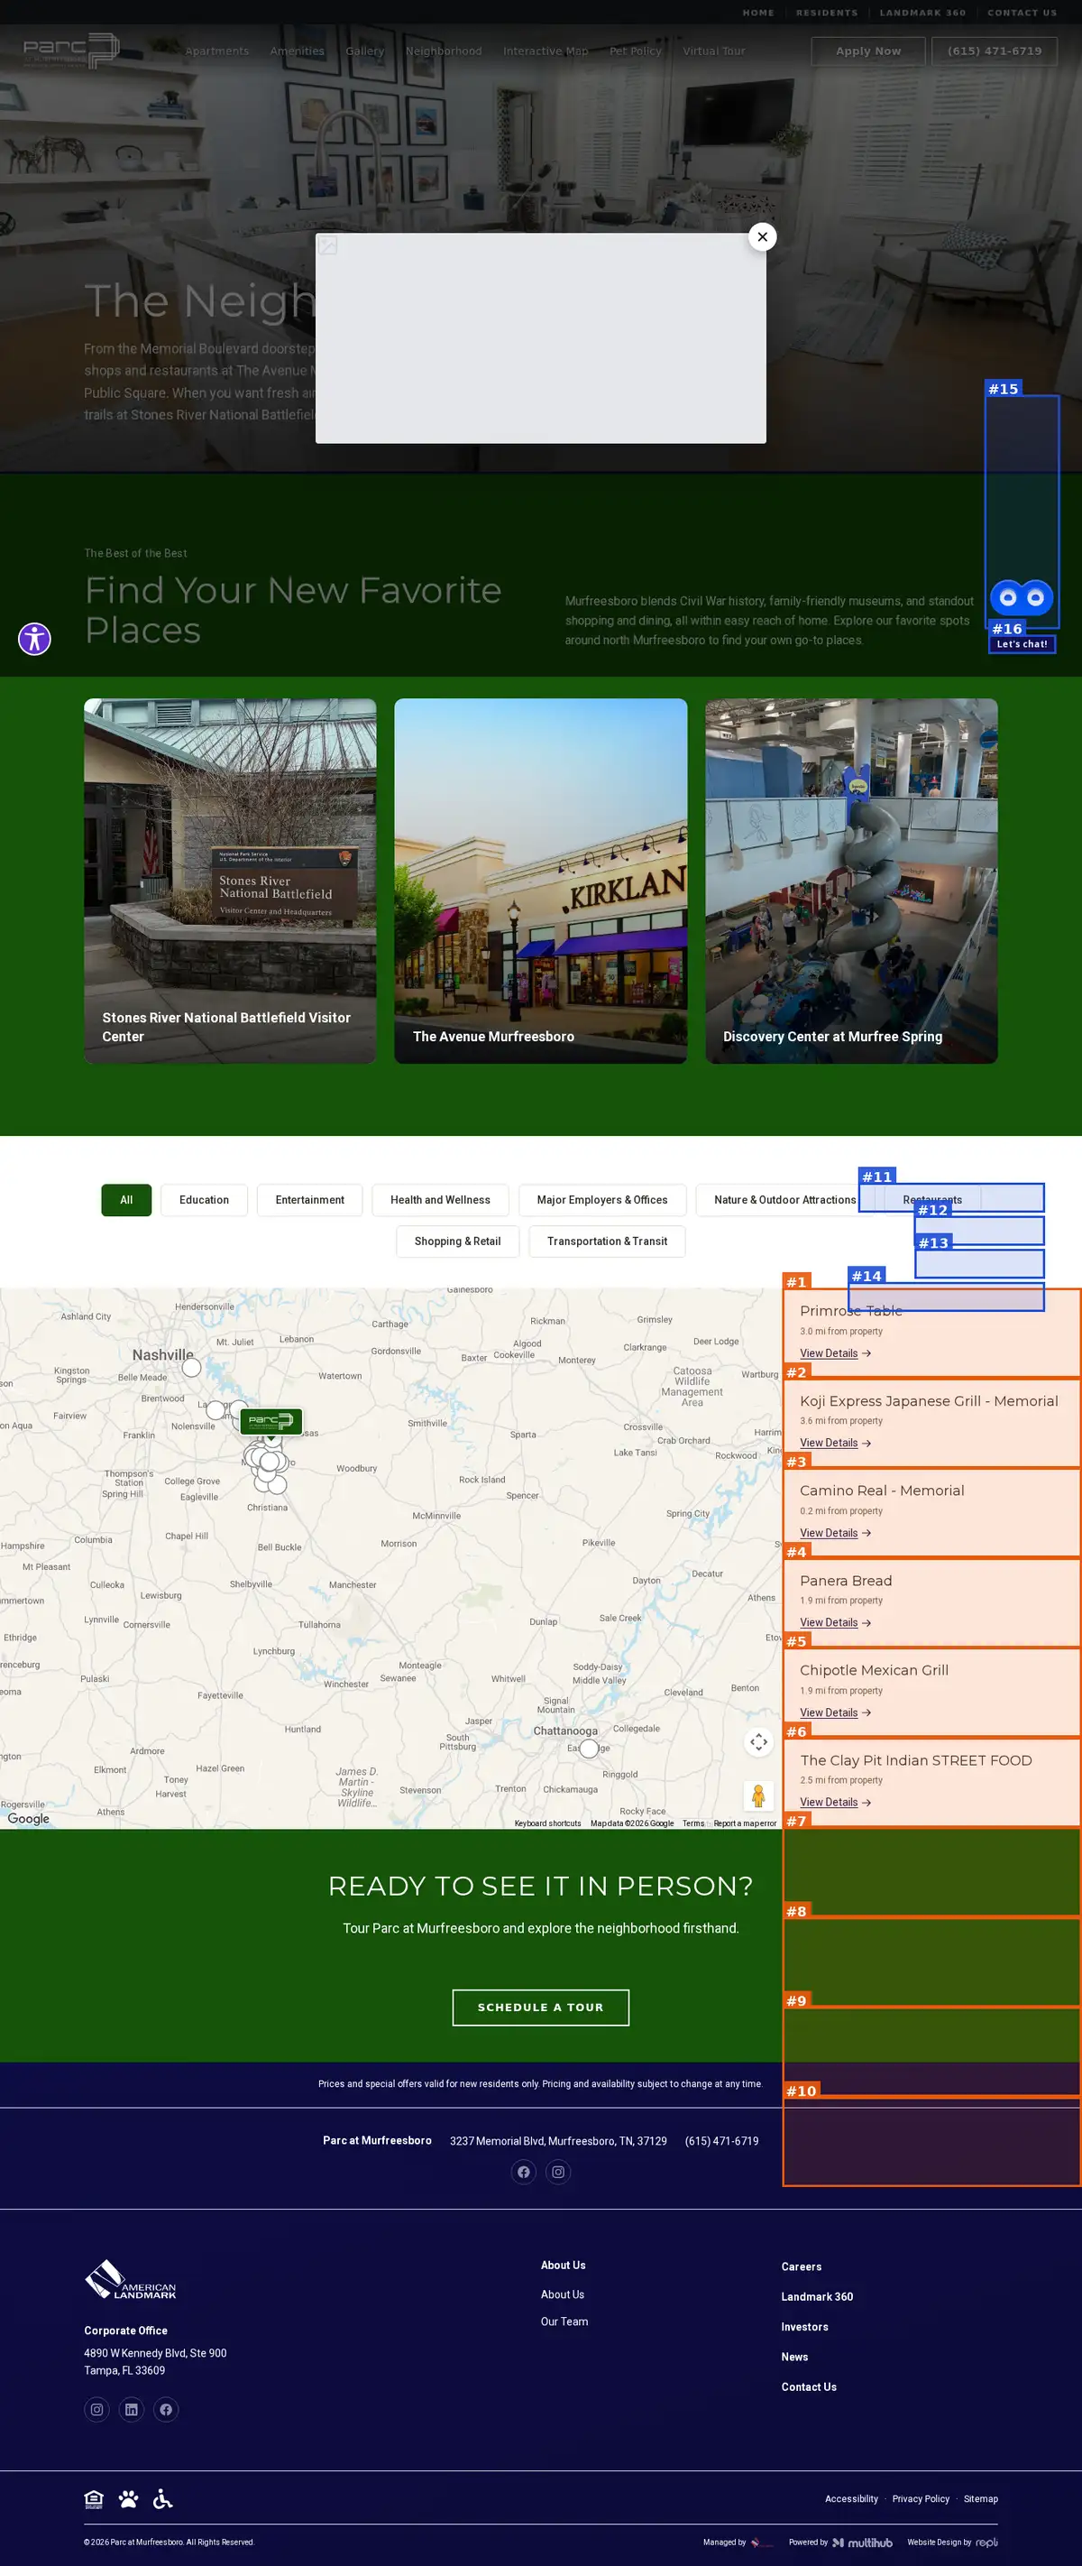This screenshot has width=1082, height=2566.
Task: Filter map by Entertainment
Action: (309, 1199)
